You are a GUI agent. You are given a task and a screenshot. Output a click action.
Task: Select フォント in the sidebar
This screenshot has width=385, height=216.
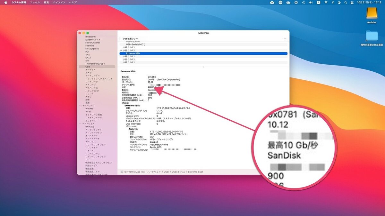89,150
